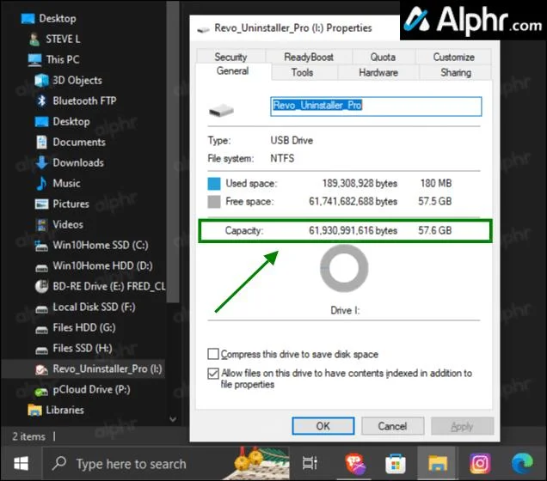Click the blue Used space color swatch
This screenshot has height=481, width=547.
pos(214,184)
